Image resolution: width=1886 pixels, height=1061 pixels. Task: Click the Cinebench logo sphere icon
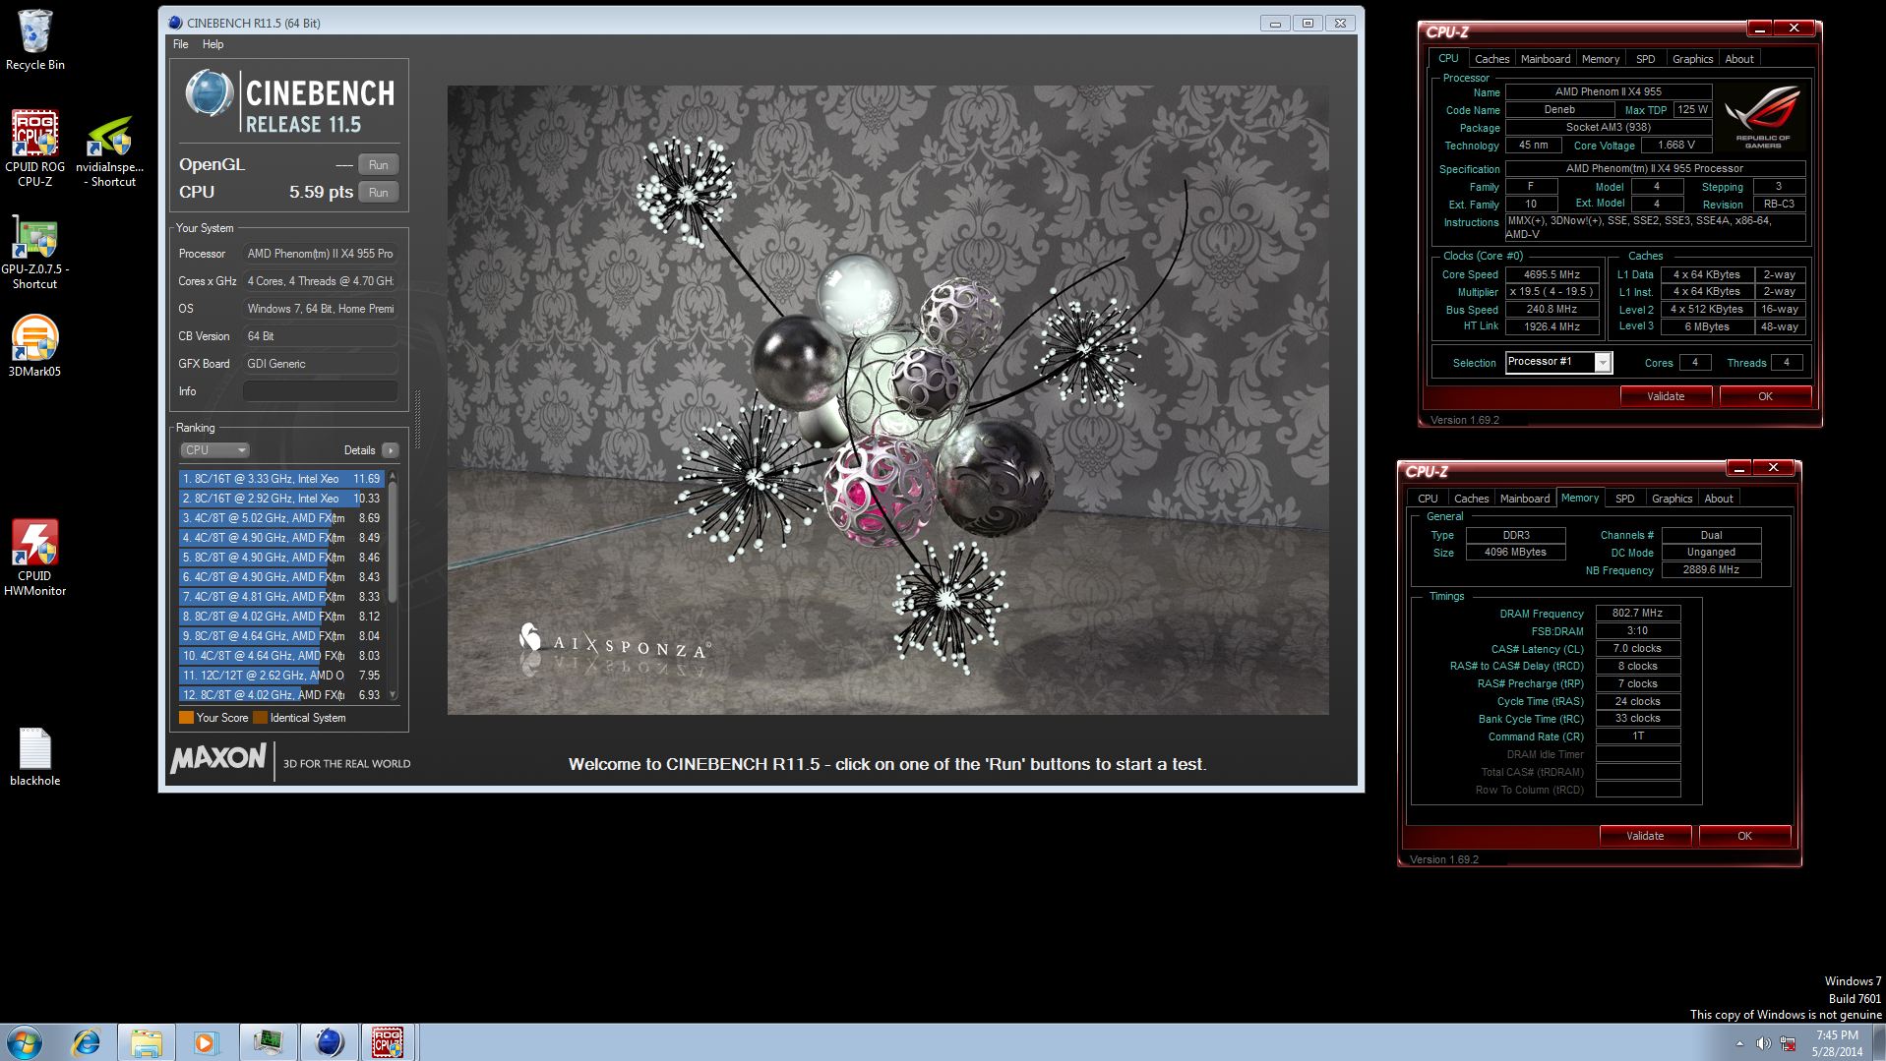coord(209,95)
